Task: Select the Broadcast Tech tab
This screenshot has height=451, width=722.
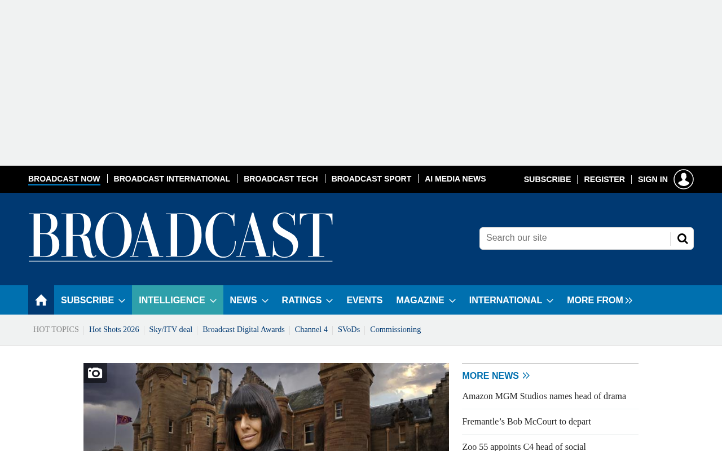Action: [x=281, y=179]
